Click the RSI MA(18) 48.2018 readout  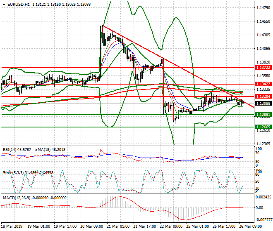[49, 150]
